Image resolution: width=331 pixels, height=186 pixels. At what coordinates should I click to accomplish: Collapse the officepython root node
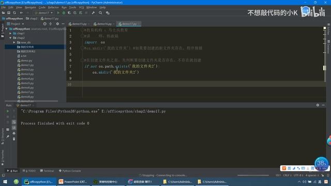[7, 29]
